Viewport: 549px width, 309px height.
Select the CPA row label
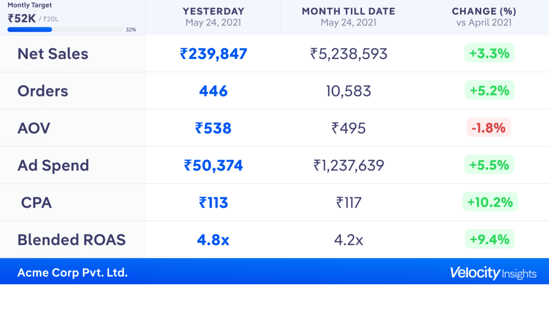pos(36,203)
